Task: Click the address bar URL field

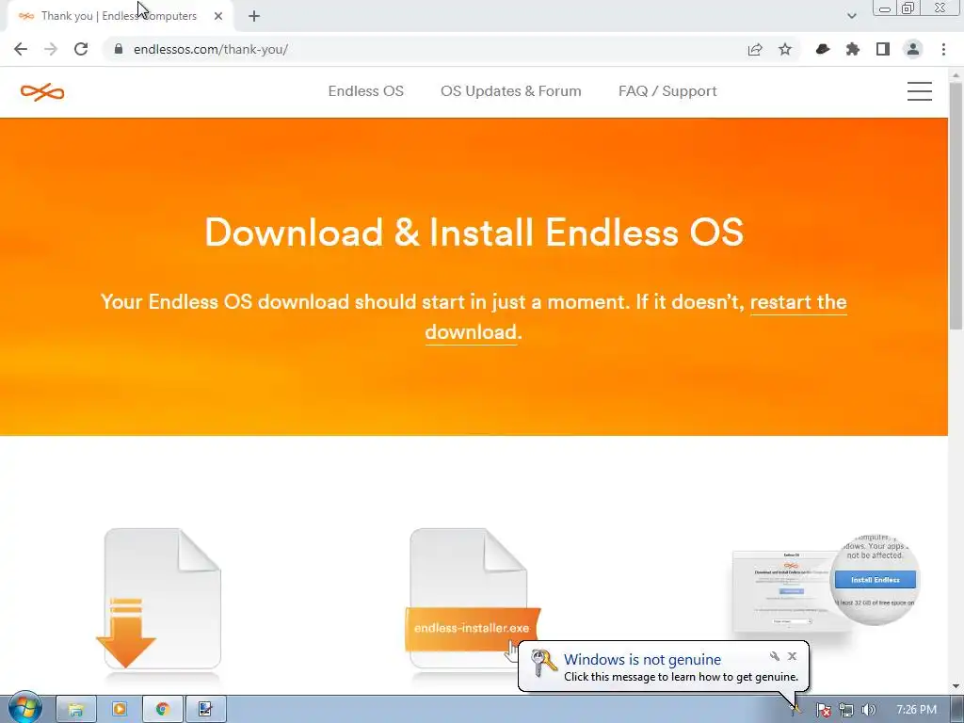Action: pyautogui.click(x=425, y=49)
